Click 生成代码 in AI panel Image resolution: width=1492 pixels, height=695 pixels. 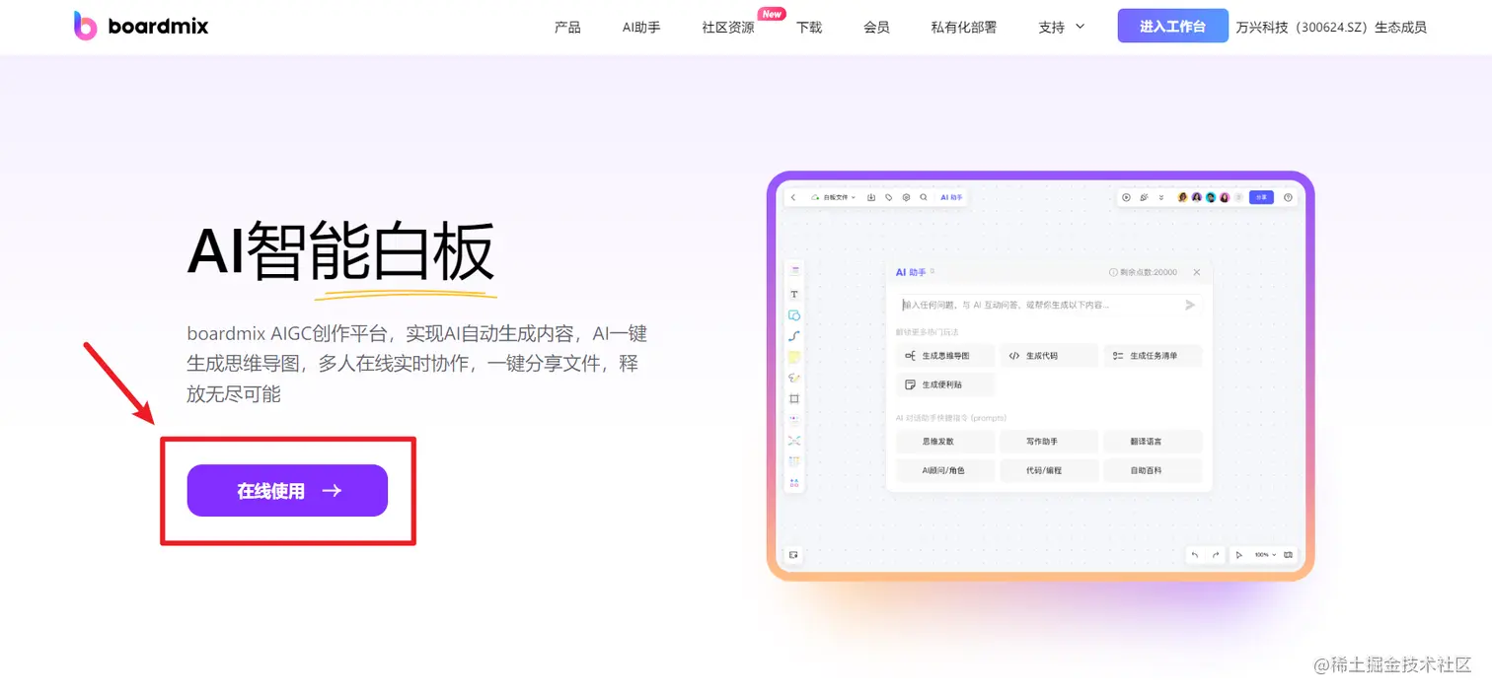[x=1049, y=355]
